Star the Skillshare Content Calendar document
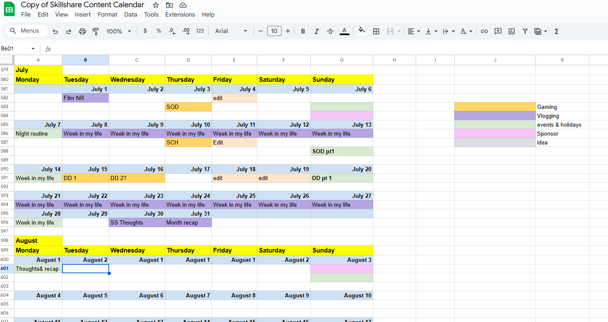 click(156, 5)
